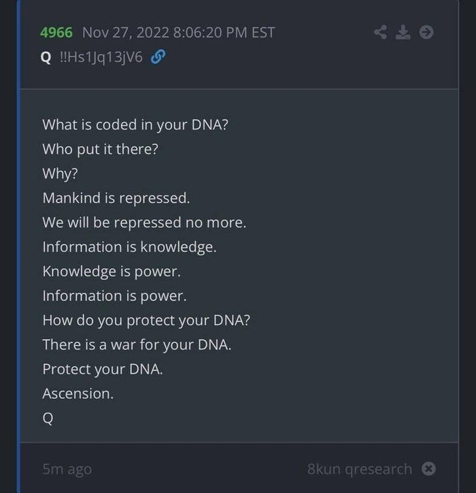Click the right arrow circle icon

click(x=426, y=32)
